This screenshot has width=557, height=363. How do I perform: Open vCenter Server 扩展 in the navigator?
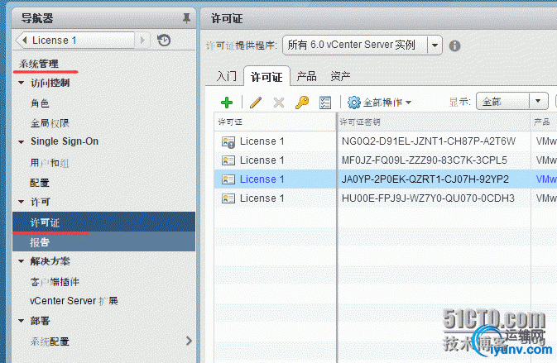click(x=74, y=301)
